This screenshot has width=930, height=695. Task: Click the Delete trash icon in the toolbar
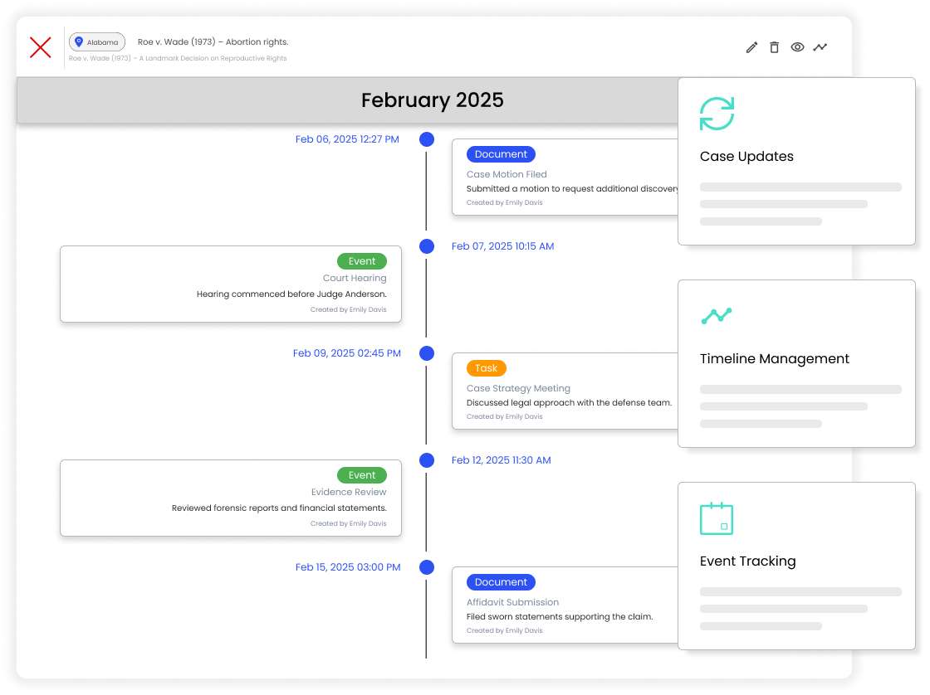[774, 47]
